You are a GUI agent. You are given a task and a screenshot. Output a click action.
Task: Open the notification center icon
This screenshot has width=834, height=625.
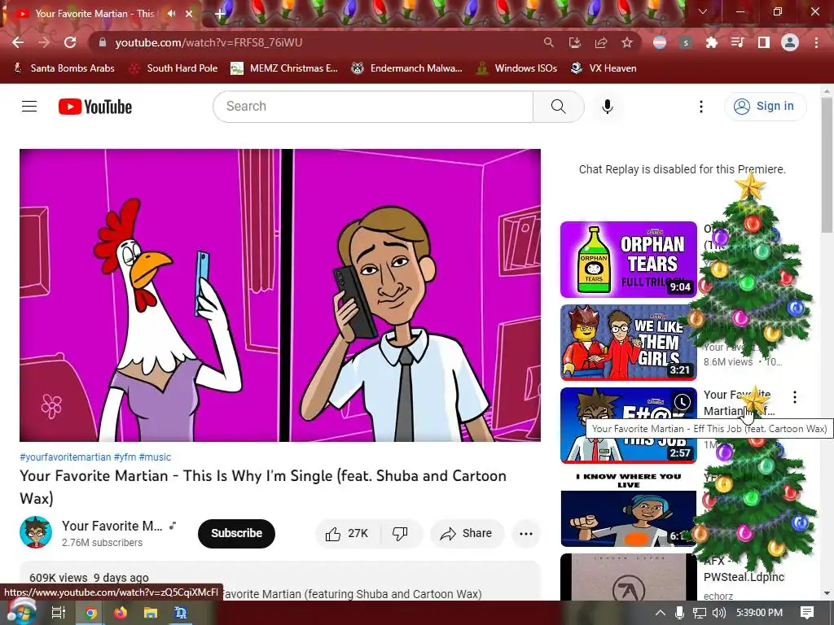click(x=807, y=613)
